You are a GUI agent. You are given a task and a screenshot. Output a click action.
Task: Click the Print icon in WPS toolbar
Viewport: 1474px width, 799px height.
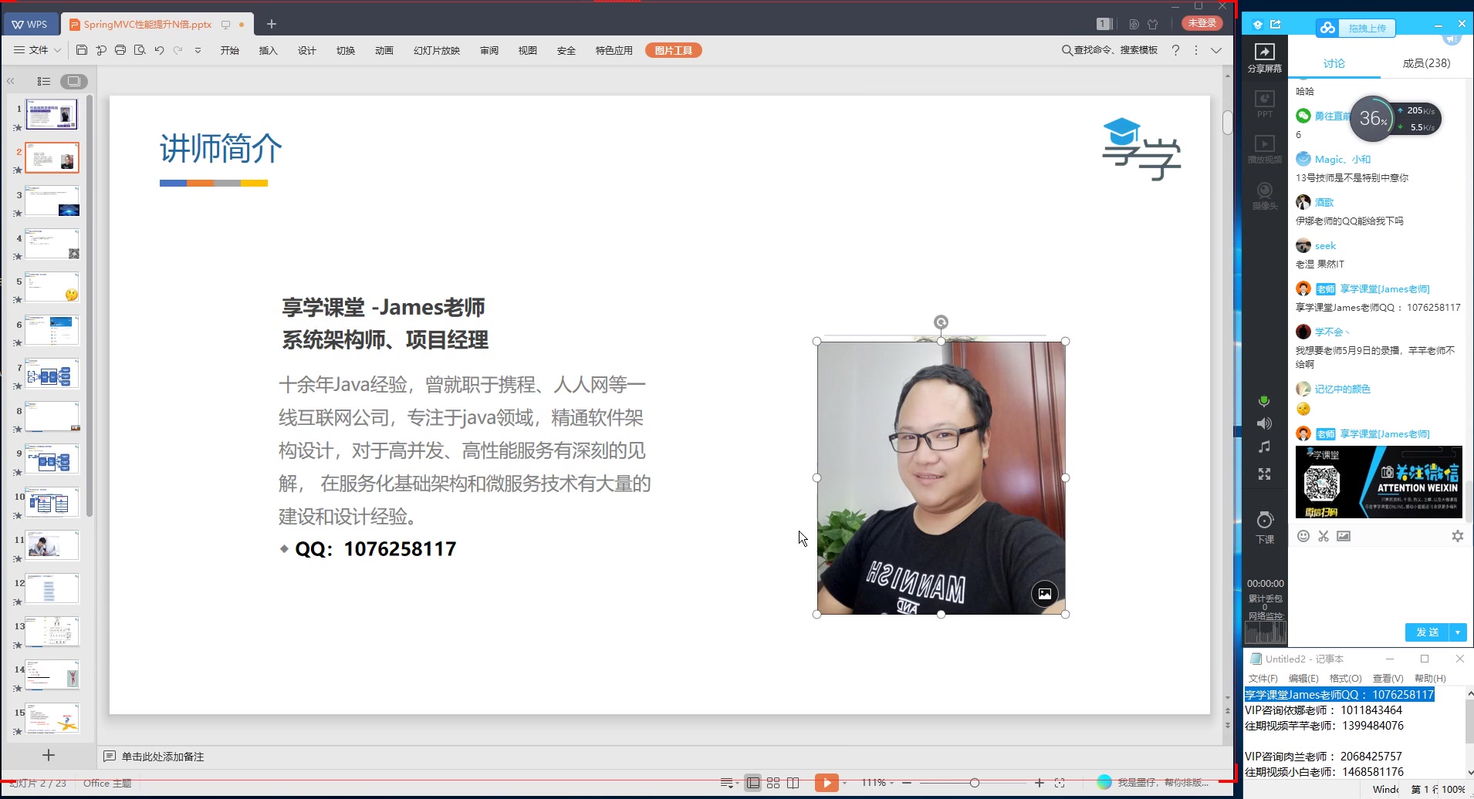[120, 50]
